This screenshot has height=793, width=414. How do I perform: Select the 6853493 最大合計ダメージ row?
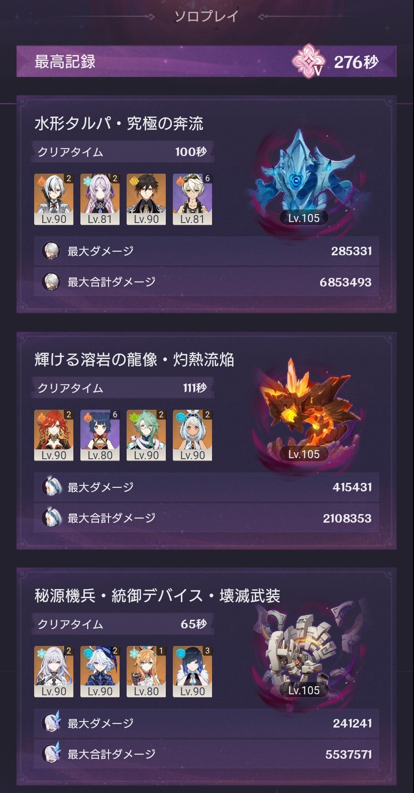pyautogui.click(x=206, y=281)
